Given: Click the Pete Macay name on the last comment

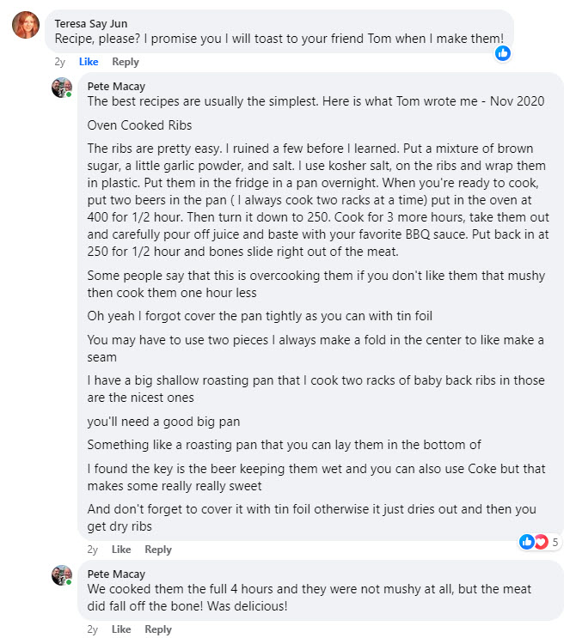Looking at the screenshot, I should [x=116, y=574].
